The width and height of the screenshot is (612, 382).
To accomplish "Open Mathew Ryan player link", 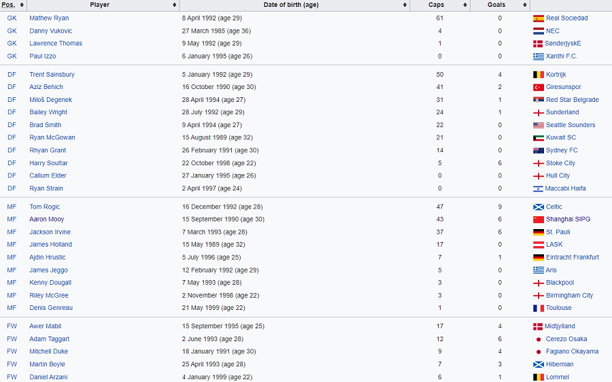I will [49, 18].
